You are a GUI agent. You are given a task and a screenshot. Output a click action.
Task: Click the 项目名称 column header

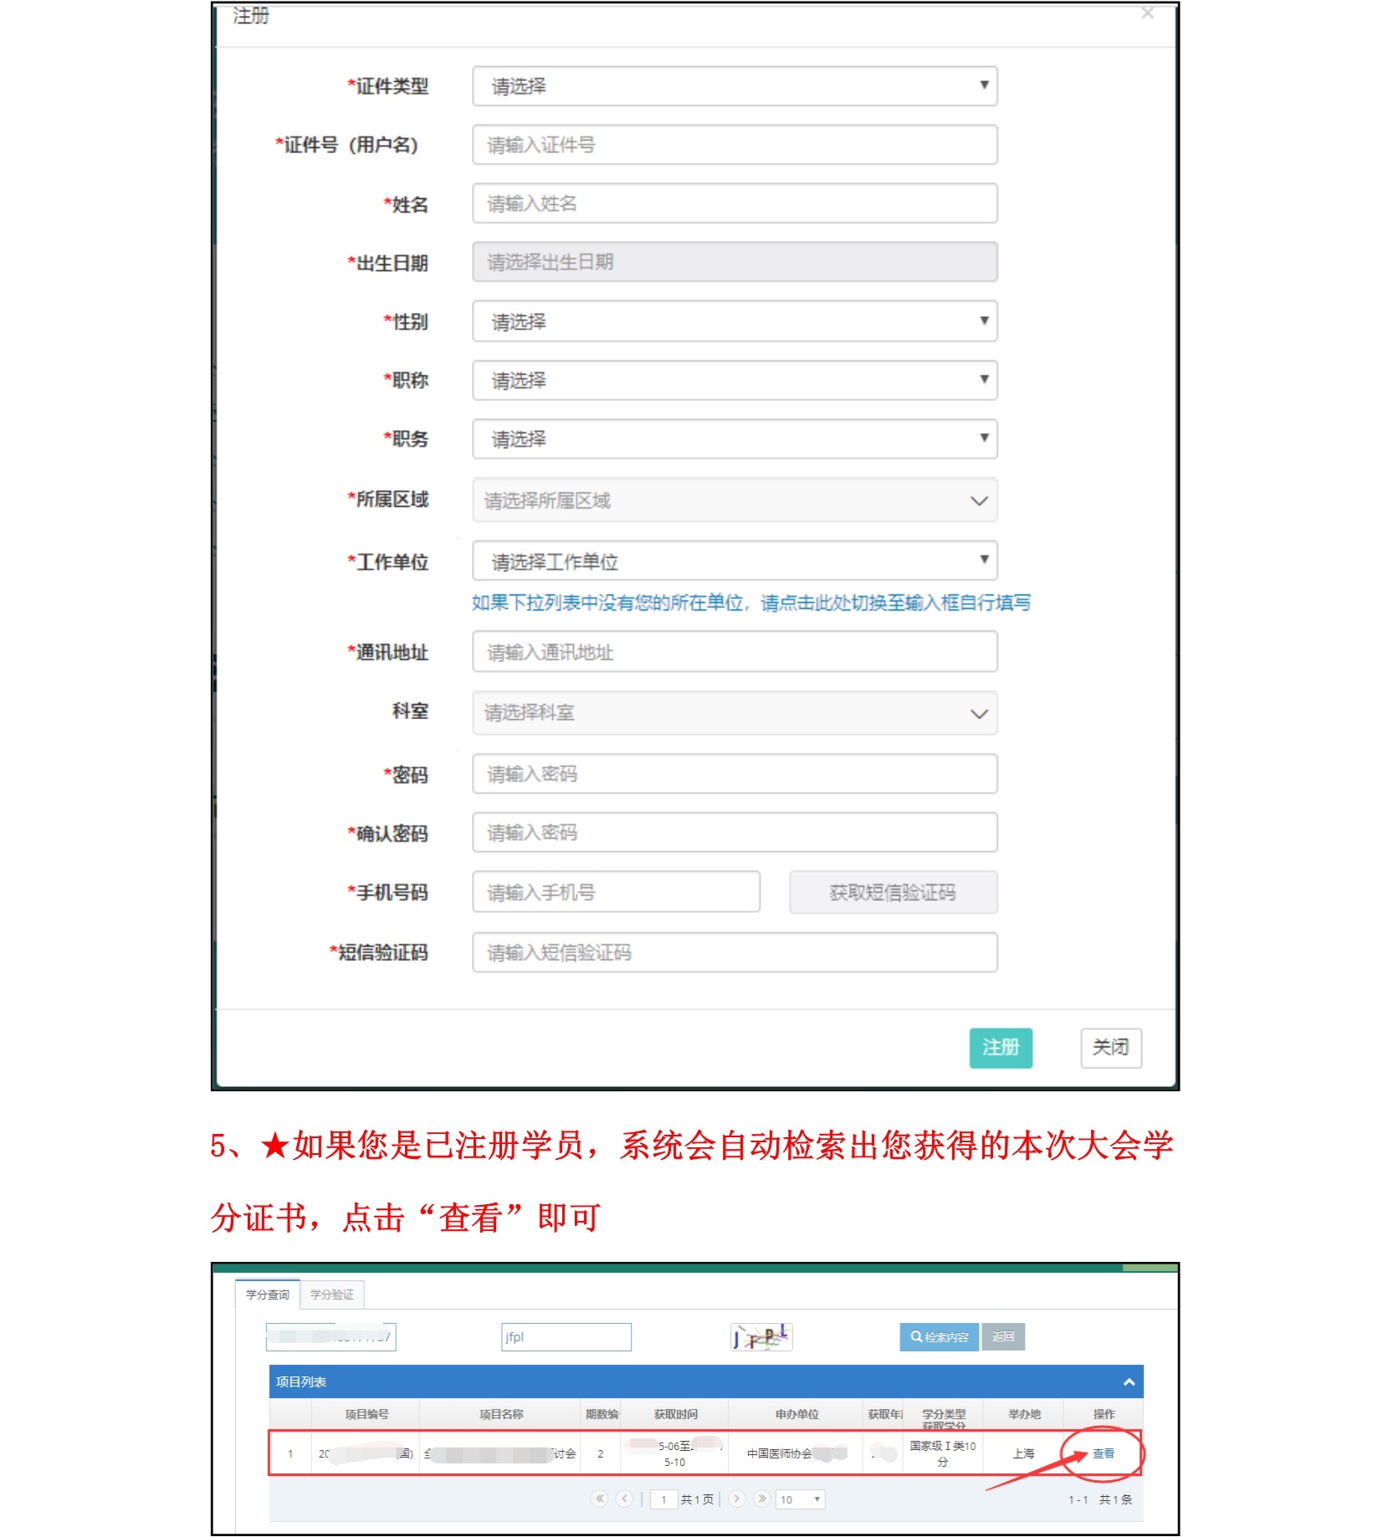coord(501,1414)
